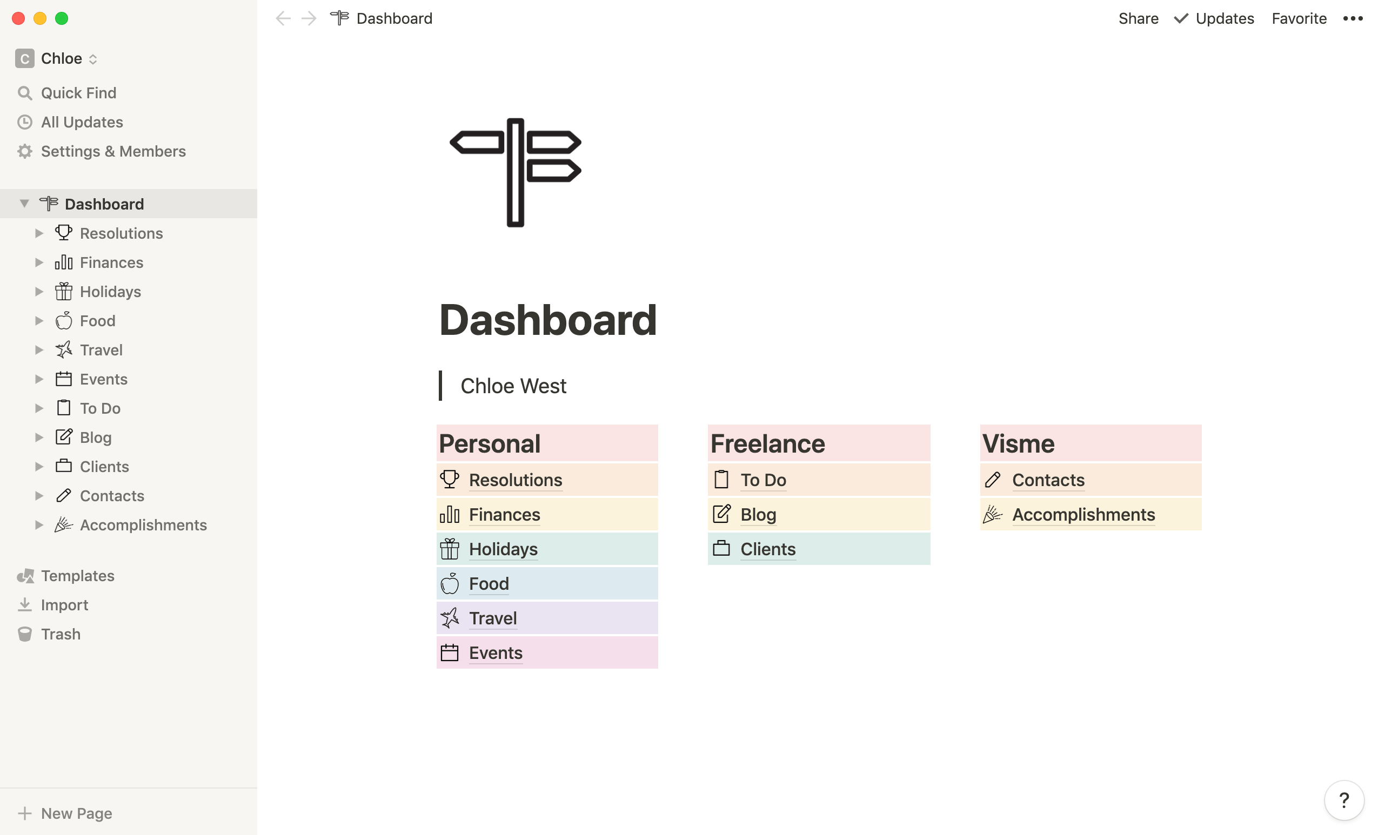The width and height of the screenshot is (1378, 835).
Task: Open the Finances link under Personal
Action: (504, 514)
